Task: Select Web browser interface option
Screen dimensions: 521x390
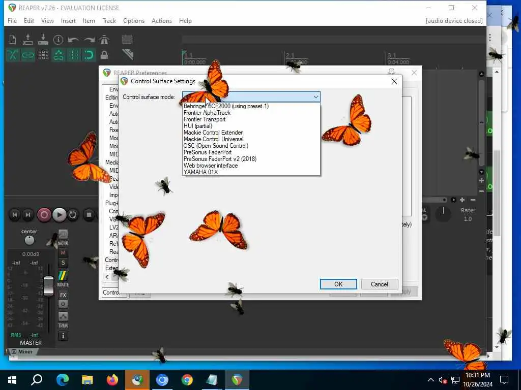Action: pyautogui.click(x=251, y=166)
